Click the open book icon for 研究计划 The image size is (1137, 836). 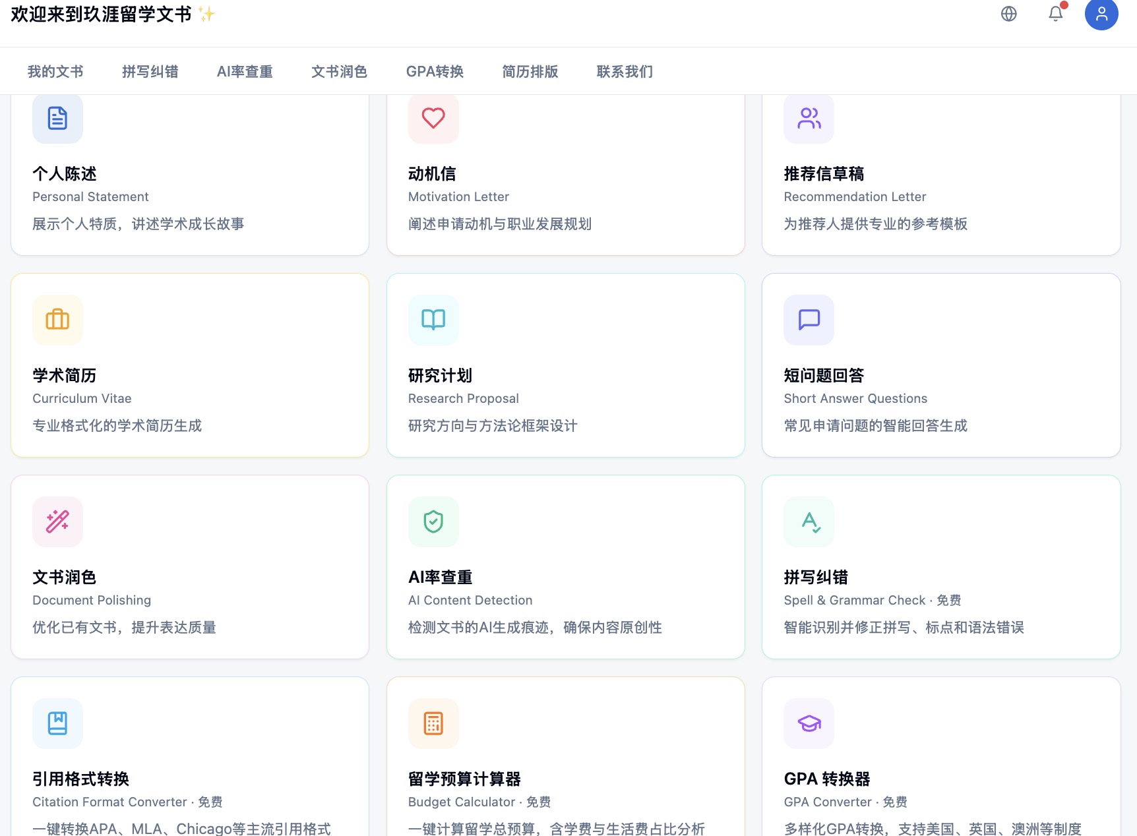pos(433,320)
